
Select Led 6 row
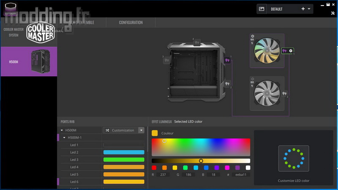pyautogui.click(x=102, y=182)
